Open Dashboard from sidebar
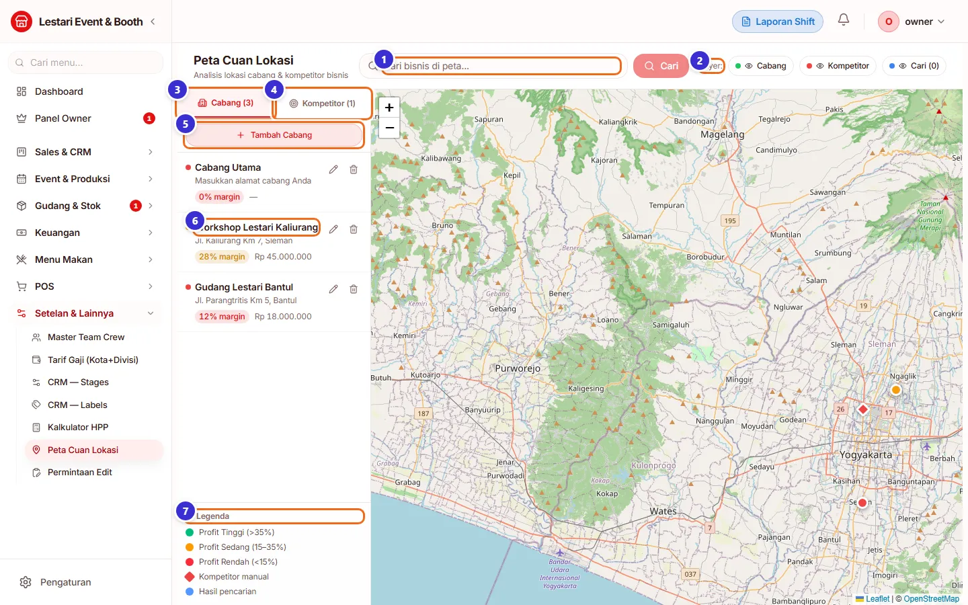968x605 pixels. [x=85, y=91]
